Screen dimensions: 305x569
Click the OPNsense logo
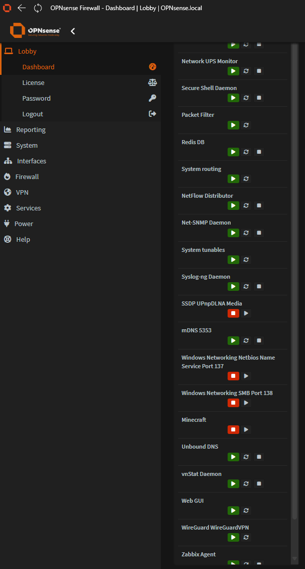click(35, 31)
